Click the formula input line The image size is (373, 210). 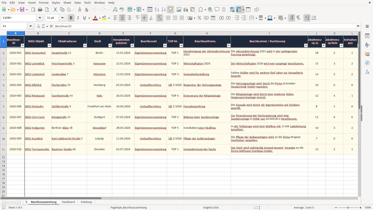coord(205,26)
